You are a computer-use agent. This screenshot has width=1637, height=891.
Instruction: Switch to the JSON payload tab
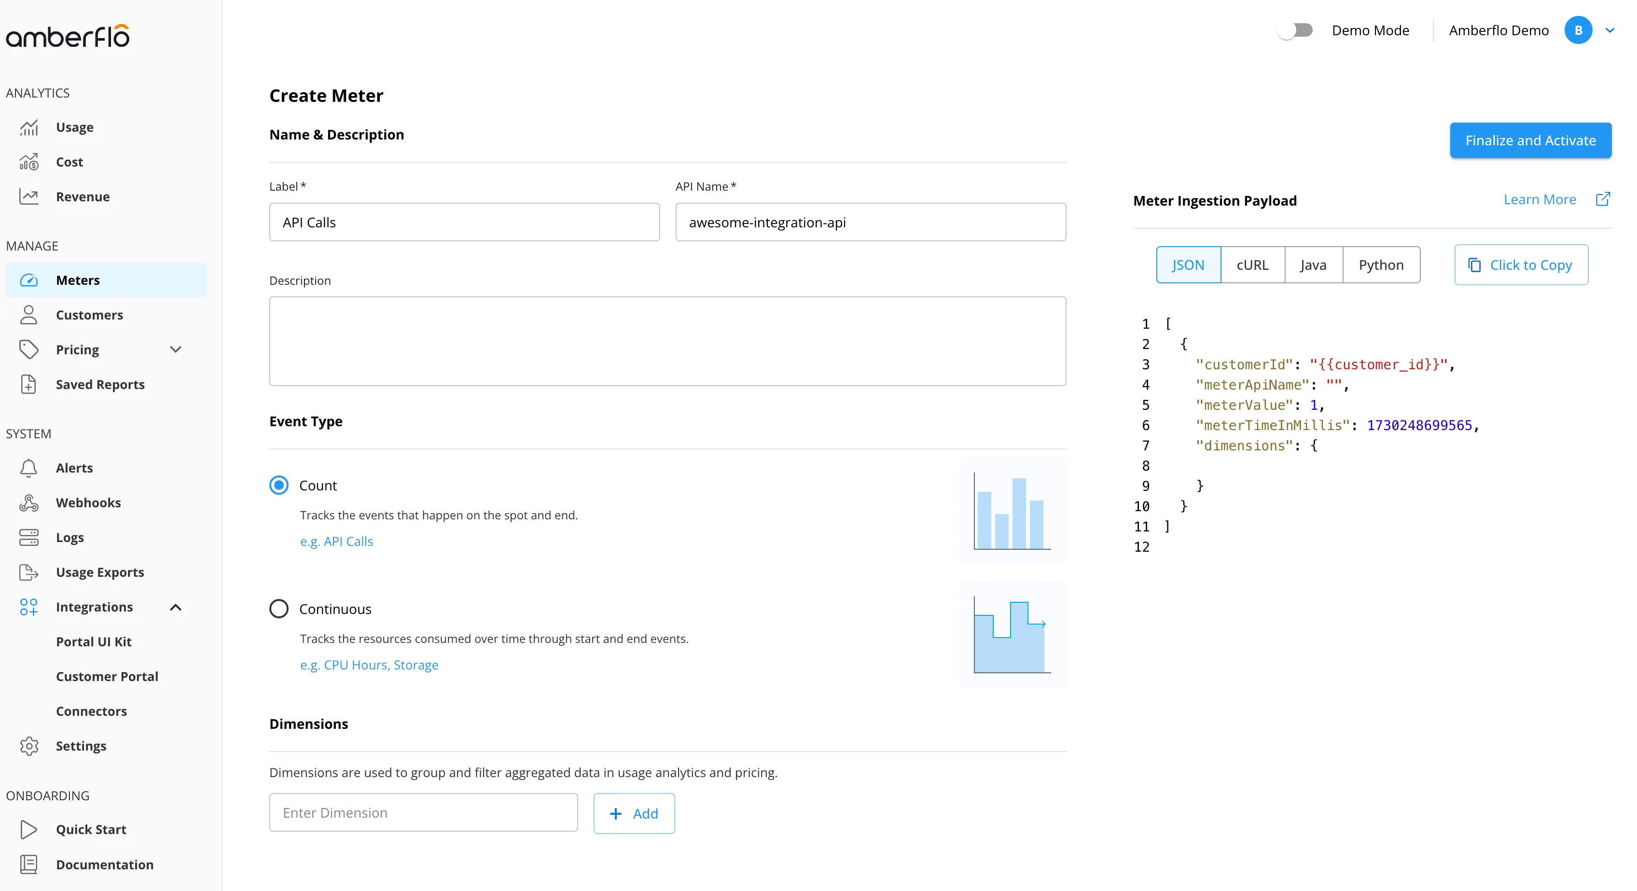[1188, 265]
